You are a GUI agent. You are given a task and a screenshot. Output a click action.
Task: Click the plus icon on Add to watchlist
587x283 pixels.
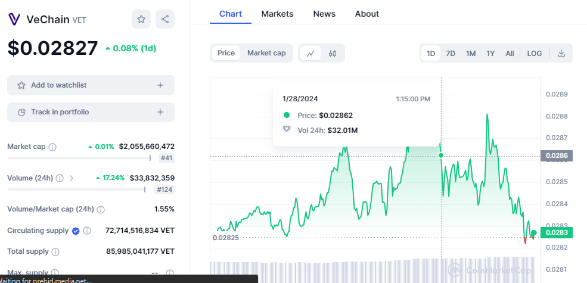click(160, 85)
